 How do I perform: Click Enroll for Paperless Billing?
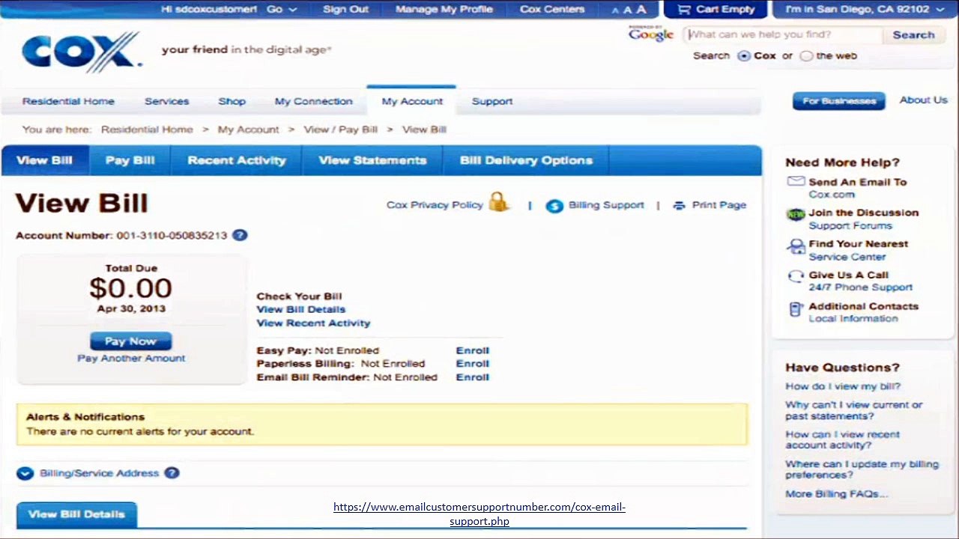[x=473, y=364]
